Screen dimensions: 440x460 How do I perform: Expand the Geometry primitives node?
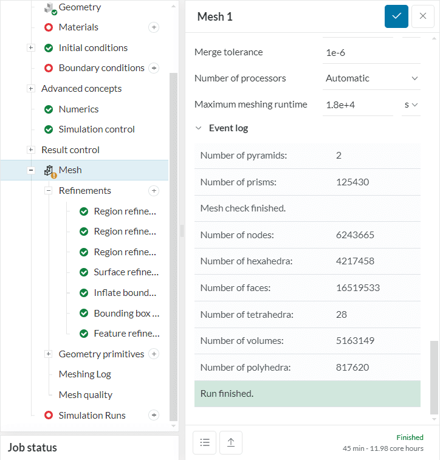pos(49,354)
